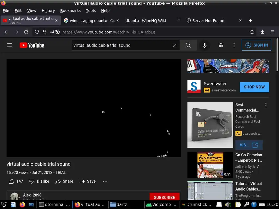Switch to the Drumstick taskbar window

(x=197, y=205)
